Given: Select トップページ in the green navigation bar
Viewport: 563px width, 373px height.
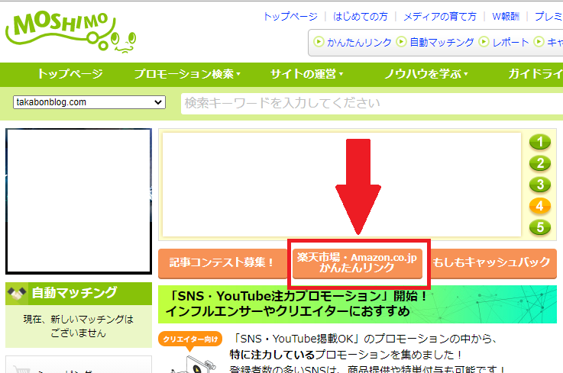Looking at the screenshot, I should pyautogui.click(x=70, y=74).
